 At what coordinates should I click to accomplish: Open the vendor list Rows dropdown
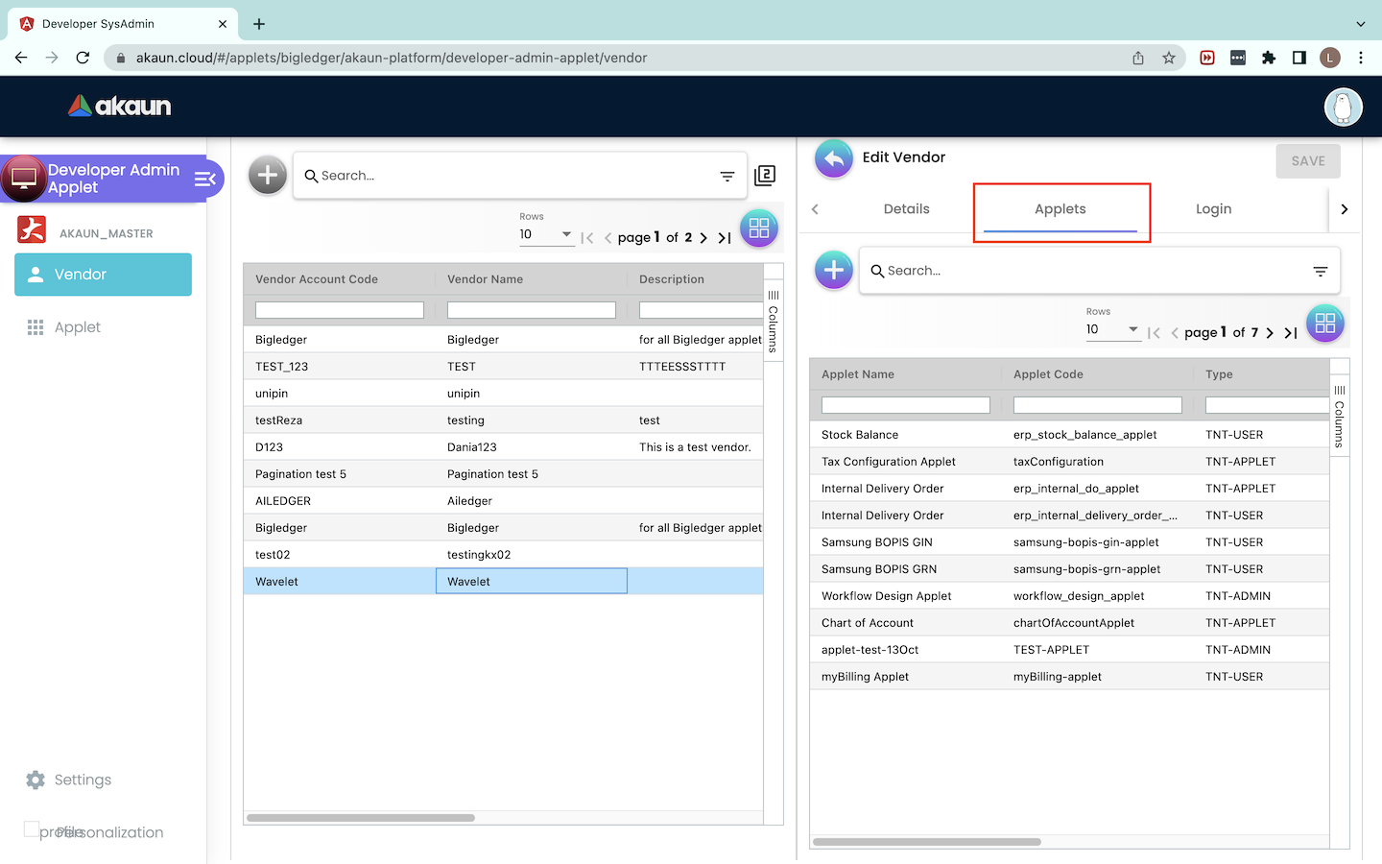tap(546, 234)
